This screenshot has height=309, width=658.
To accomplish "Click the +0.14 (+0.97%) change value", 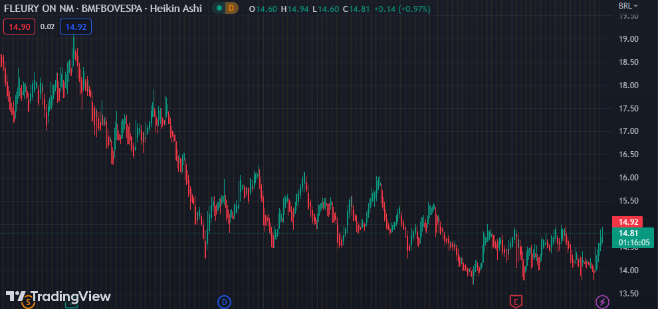I will click(x=401, y=9).
